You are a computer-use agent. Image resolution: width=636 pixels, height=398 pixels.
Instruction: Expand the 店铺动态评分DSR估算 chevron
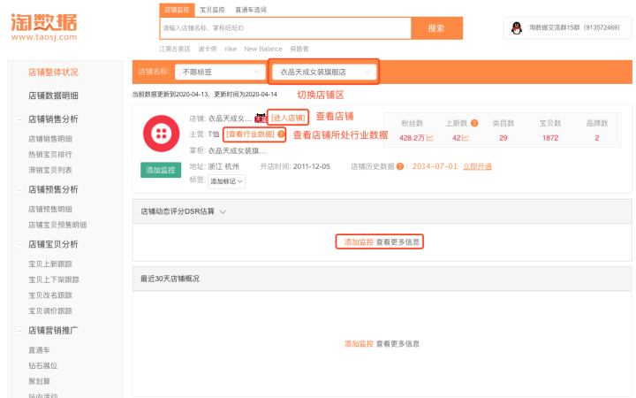[223, 211]
